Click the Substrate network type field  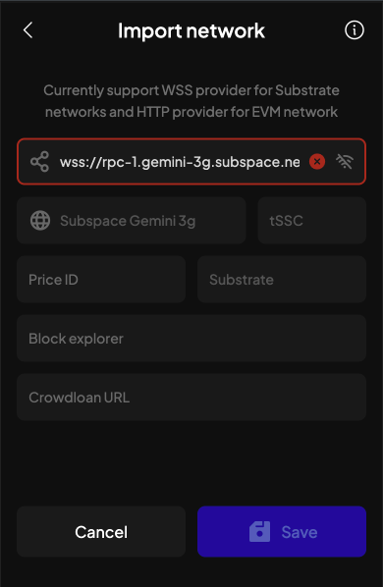point(282,280)
